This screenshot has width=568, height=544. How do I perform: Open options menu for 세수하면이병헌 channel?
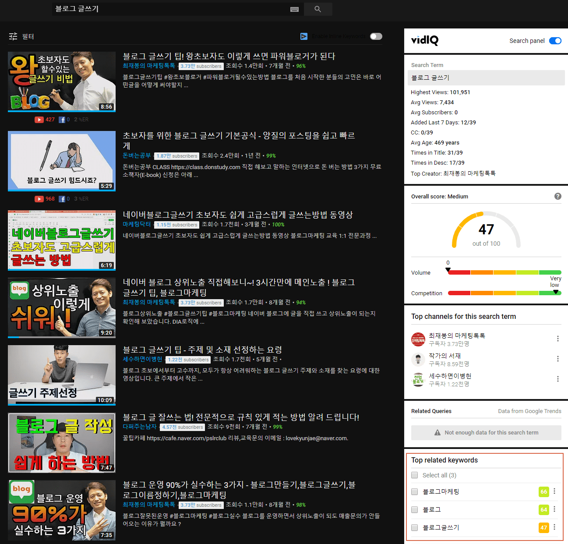(x=557, y=379)
